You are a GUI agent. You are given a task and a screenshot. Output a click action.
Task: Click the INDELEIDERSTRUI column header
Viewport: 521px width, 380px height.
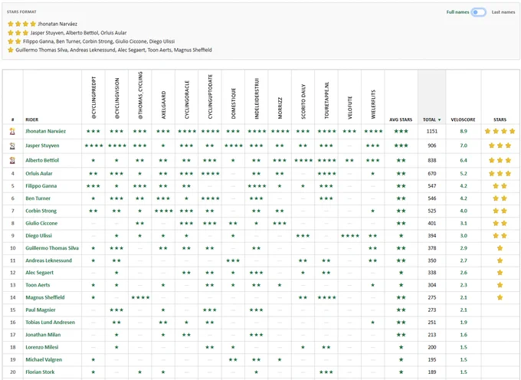[256, 99]
